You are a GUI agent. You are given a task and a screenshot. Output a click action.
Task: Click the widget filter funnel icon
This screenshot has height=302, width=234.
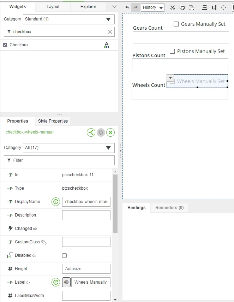tap(9, 31)
